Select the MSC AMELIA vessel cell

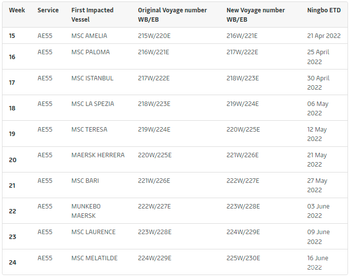[89, 36]
